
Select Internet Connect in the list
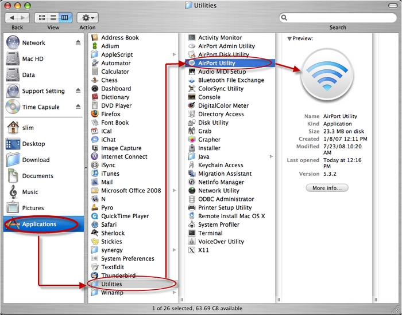pyautogui.click(x=133, y=156)
